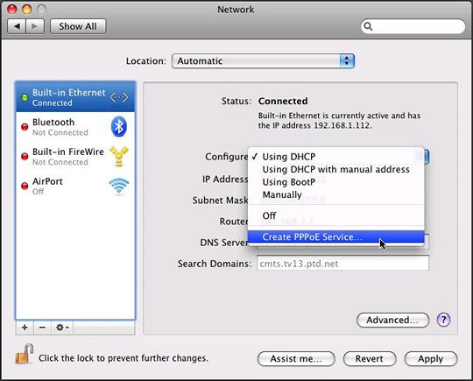Click green status dot of Built-in Ethernet
This screenshot has height=381, width=473.
(25, 97)
